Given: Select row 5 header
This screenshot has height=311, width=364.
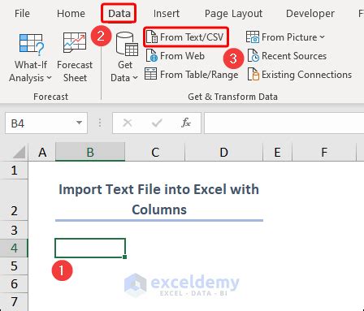Looking at the screenshot, I should point(14,266).
